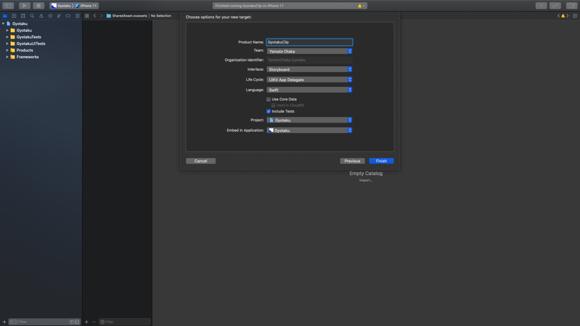Screen dimensions: 580x326
Task: Click the warning count in status bar
Action: point(362,6)
